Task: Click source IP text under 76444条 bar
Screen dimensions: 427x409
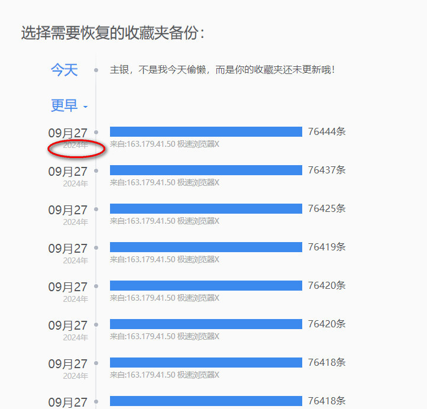Action: (x=164, y=144)
